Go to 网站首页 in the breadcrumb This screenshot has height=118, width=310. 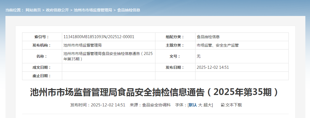[x=33, y=10]
